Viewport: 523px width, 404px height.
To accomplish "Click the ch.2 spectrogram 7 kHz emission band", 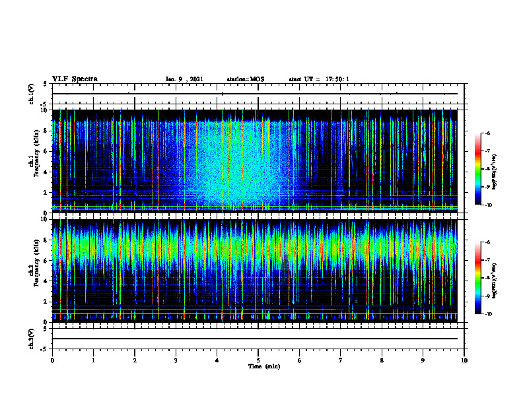I will pyautogui.click(x=254, y=248).
